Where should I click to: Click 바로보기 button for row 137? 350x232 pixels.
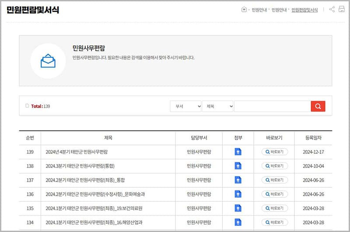[274, 180]
